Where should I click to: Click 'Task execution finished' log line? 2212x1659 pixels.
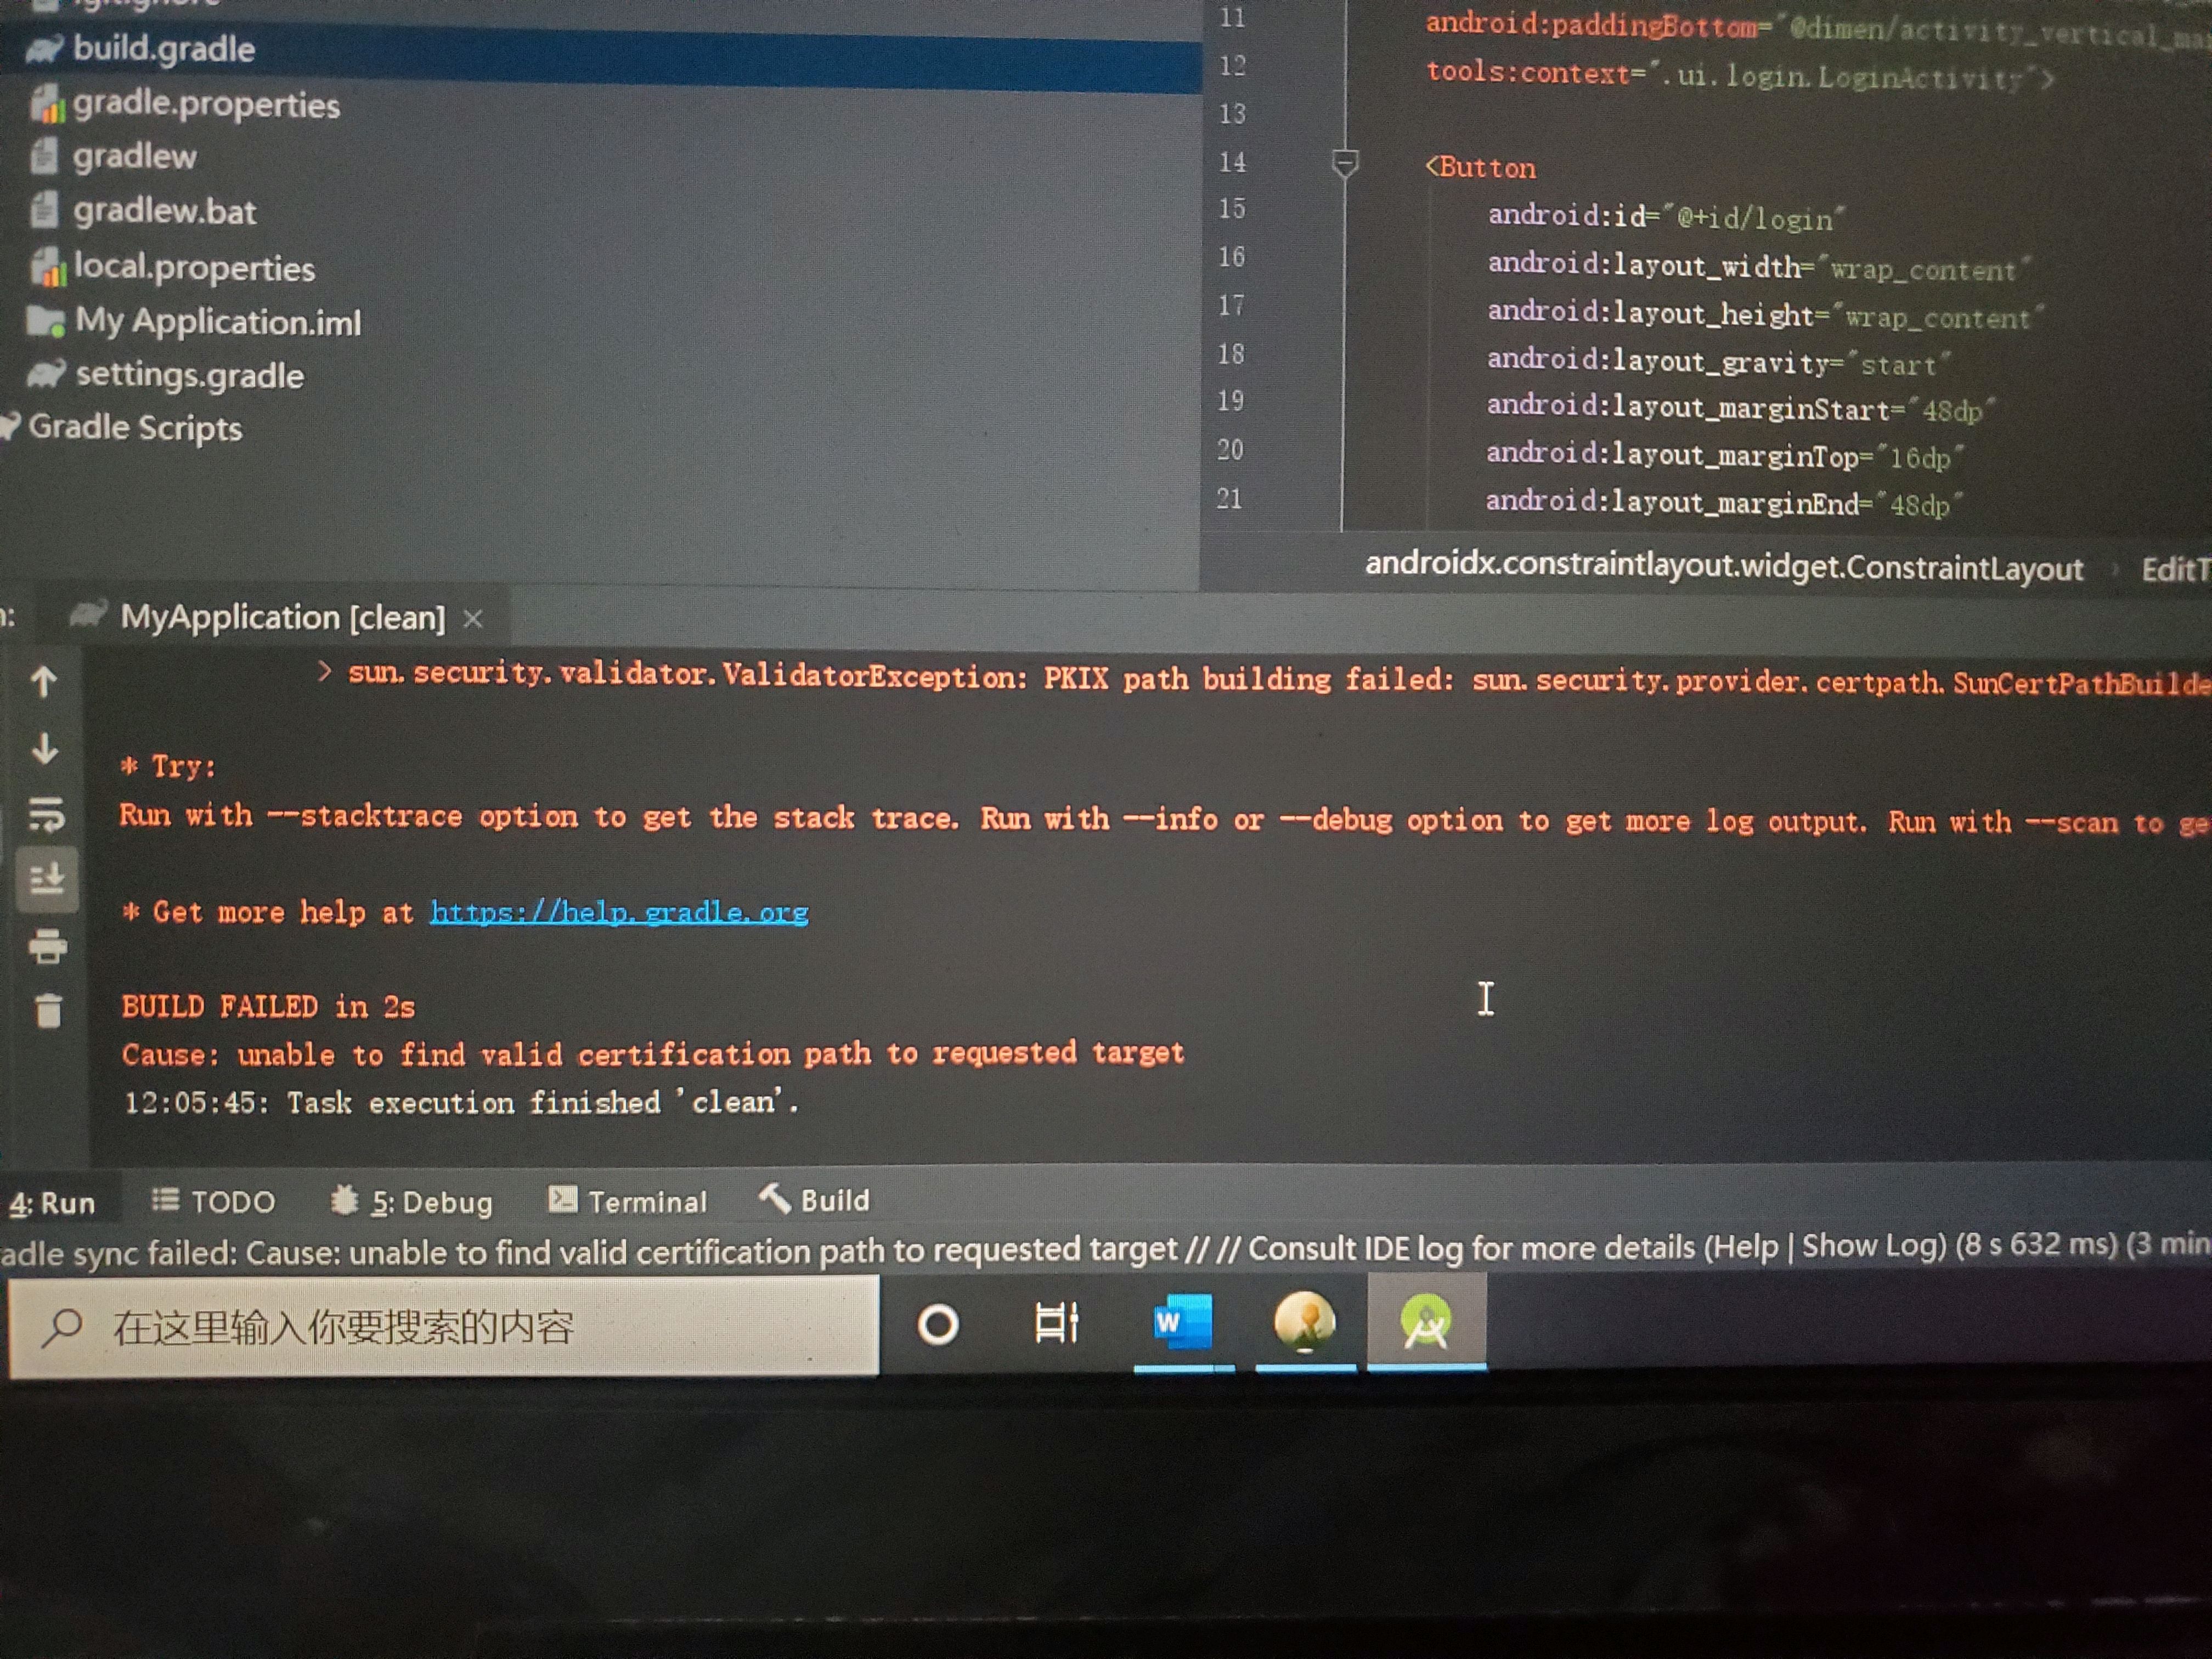coord(461,1103)
